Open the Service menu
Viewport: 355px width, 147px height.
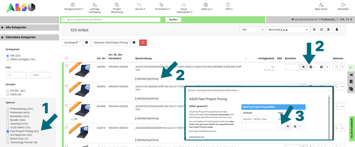[140, 7]
